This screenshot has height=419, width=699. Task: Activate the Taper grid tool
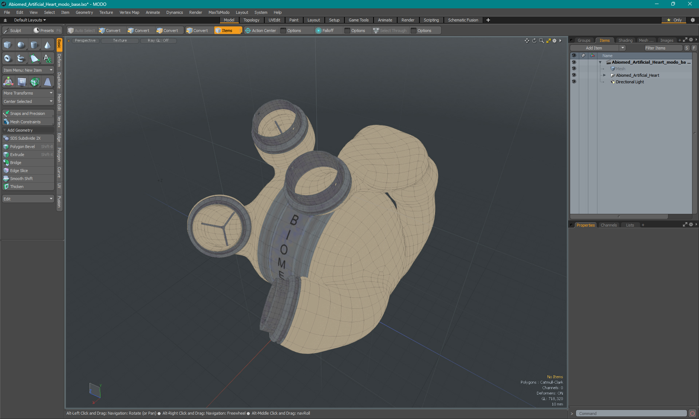point(48,82)
